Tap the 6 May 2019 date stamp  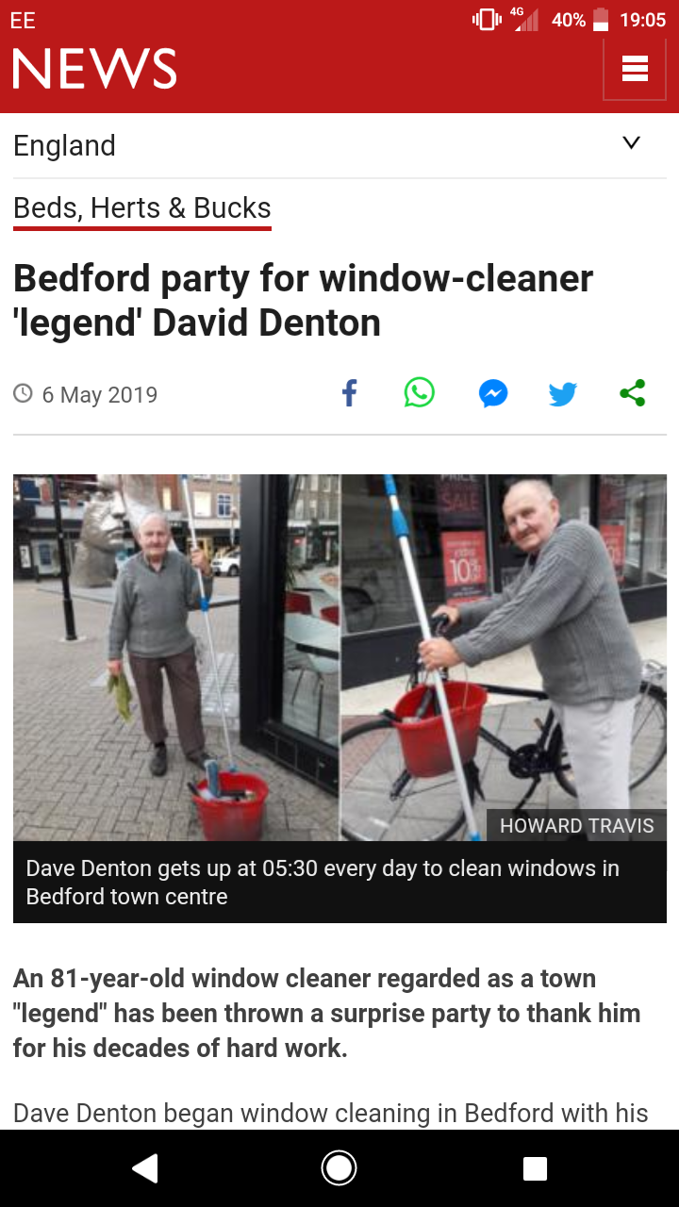pyautogui.click(x=100, y=394)
